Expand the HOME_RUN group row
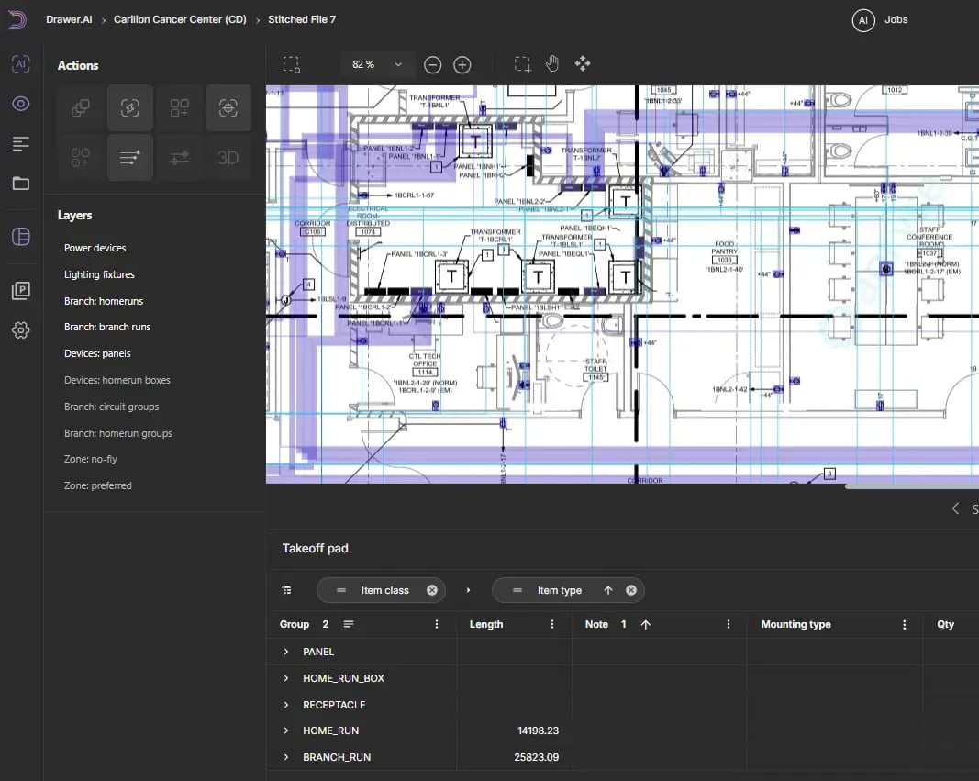The width and height of the screenshot is (979, 781). 286,731
